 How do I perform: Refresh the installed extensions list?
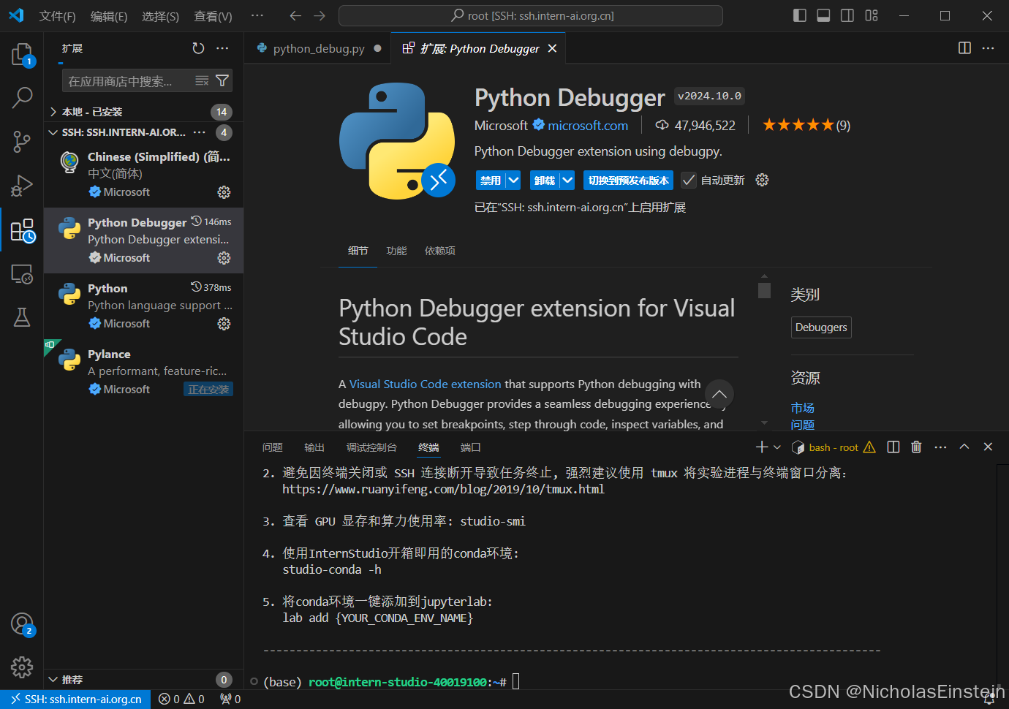pyautogui.click(x=198, y=48)
